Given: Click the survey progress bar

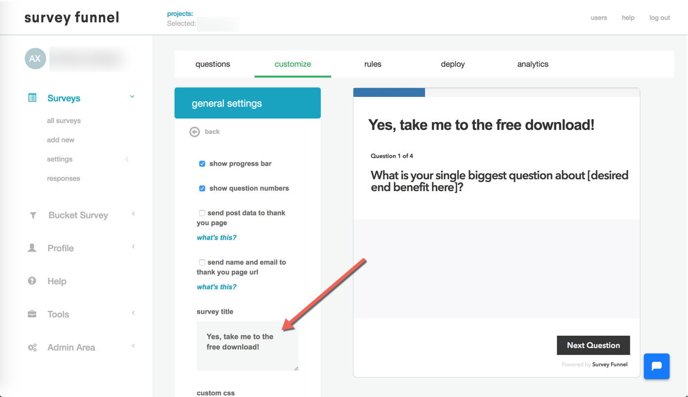Looking at the screenshot, I should coord(496,92).
